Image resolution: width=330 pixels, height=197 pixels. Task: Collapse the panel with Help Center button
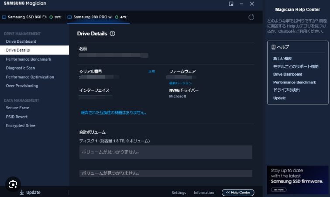pos(238,193)
